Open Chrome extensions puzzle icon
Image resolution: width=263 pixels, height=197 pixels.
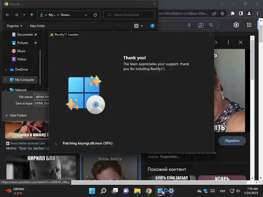tap(233, 13)
